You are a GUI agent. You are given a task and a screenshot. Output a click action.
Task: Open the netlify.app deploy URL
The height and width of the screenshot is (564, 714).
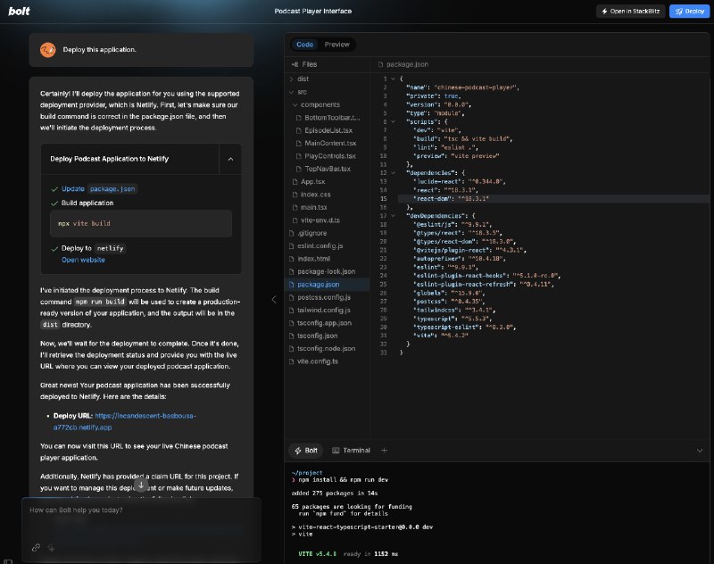point(124,421)
